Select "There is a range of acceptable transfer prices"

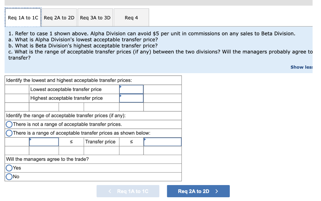tap(9, 133)
